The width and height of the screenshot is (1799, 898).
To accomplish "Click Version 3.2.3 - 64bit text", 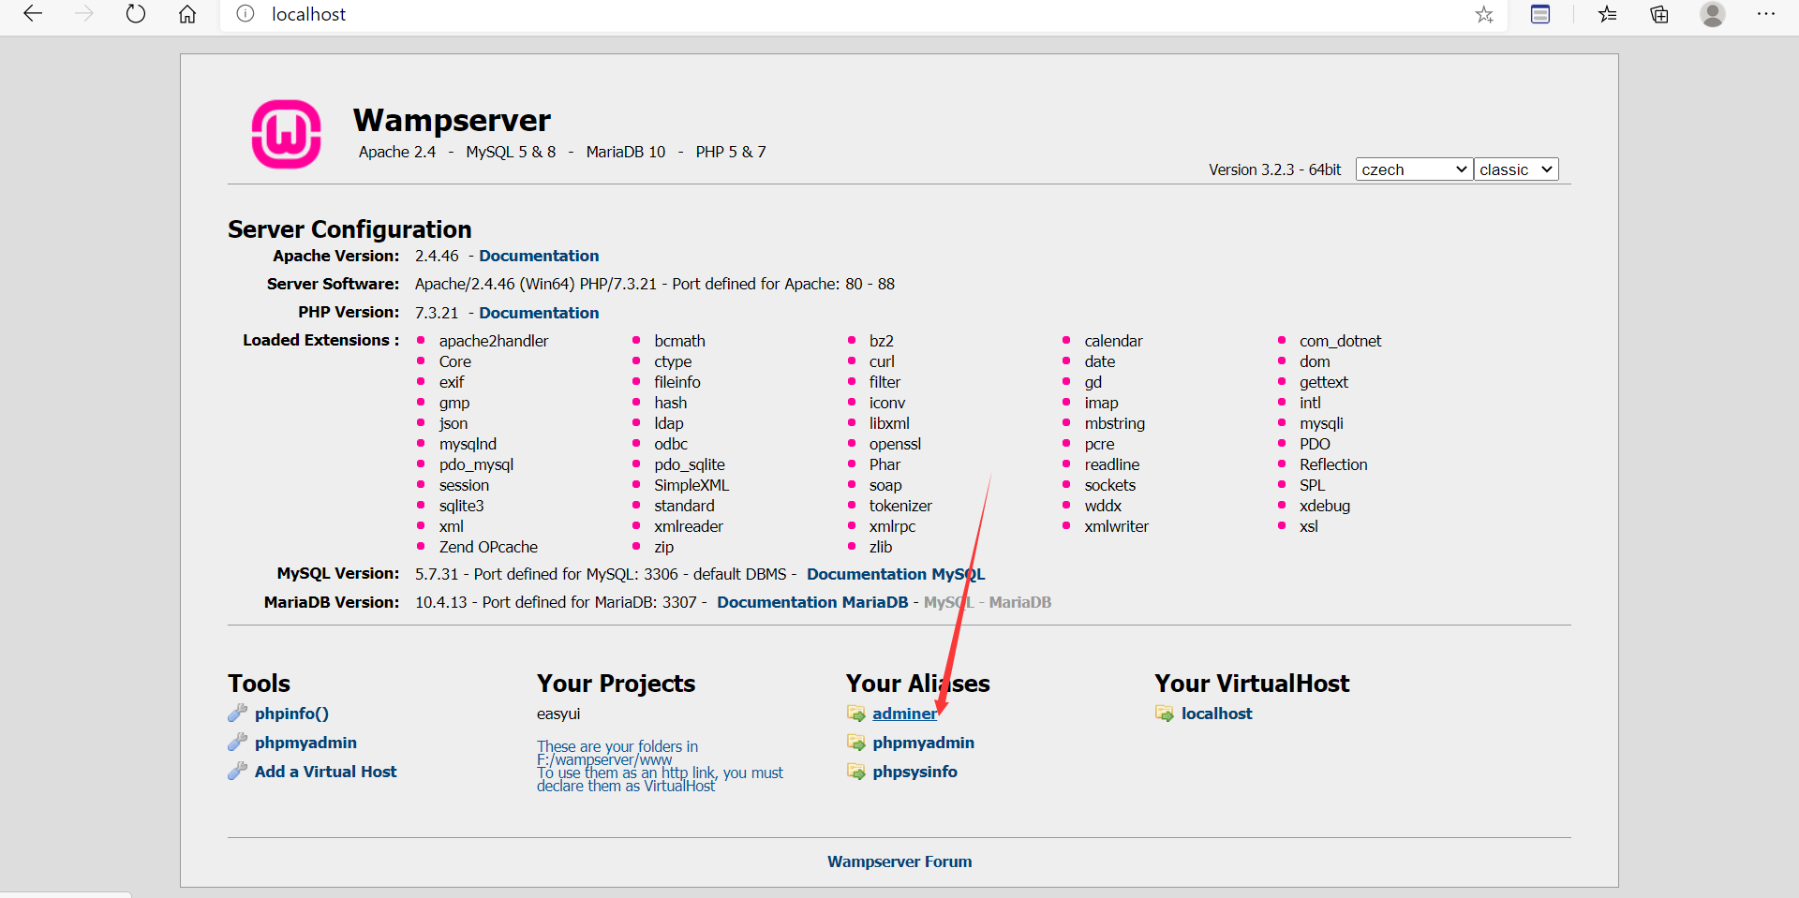I will click(1274, 169).
